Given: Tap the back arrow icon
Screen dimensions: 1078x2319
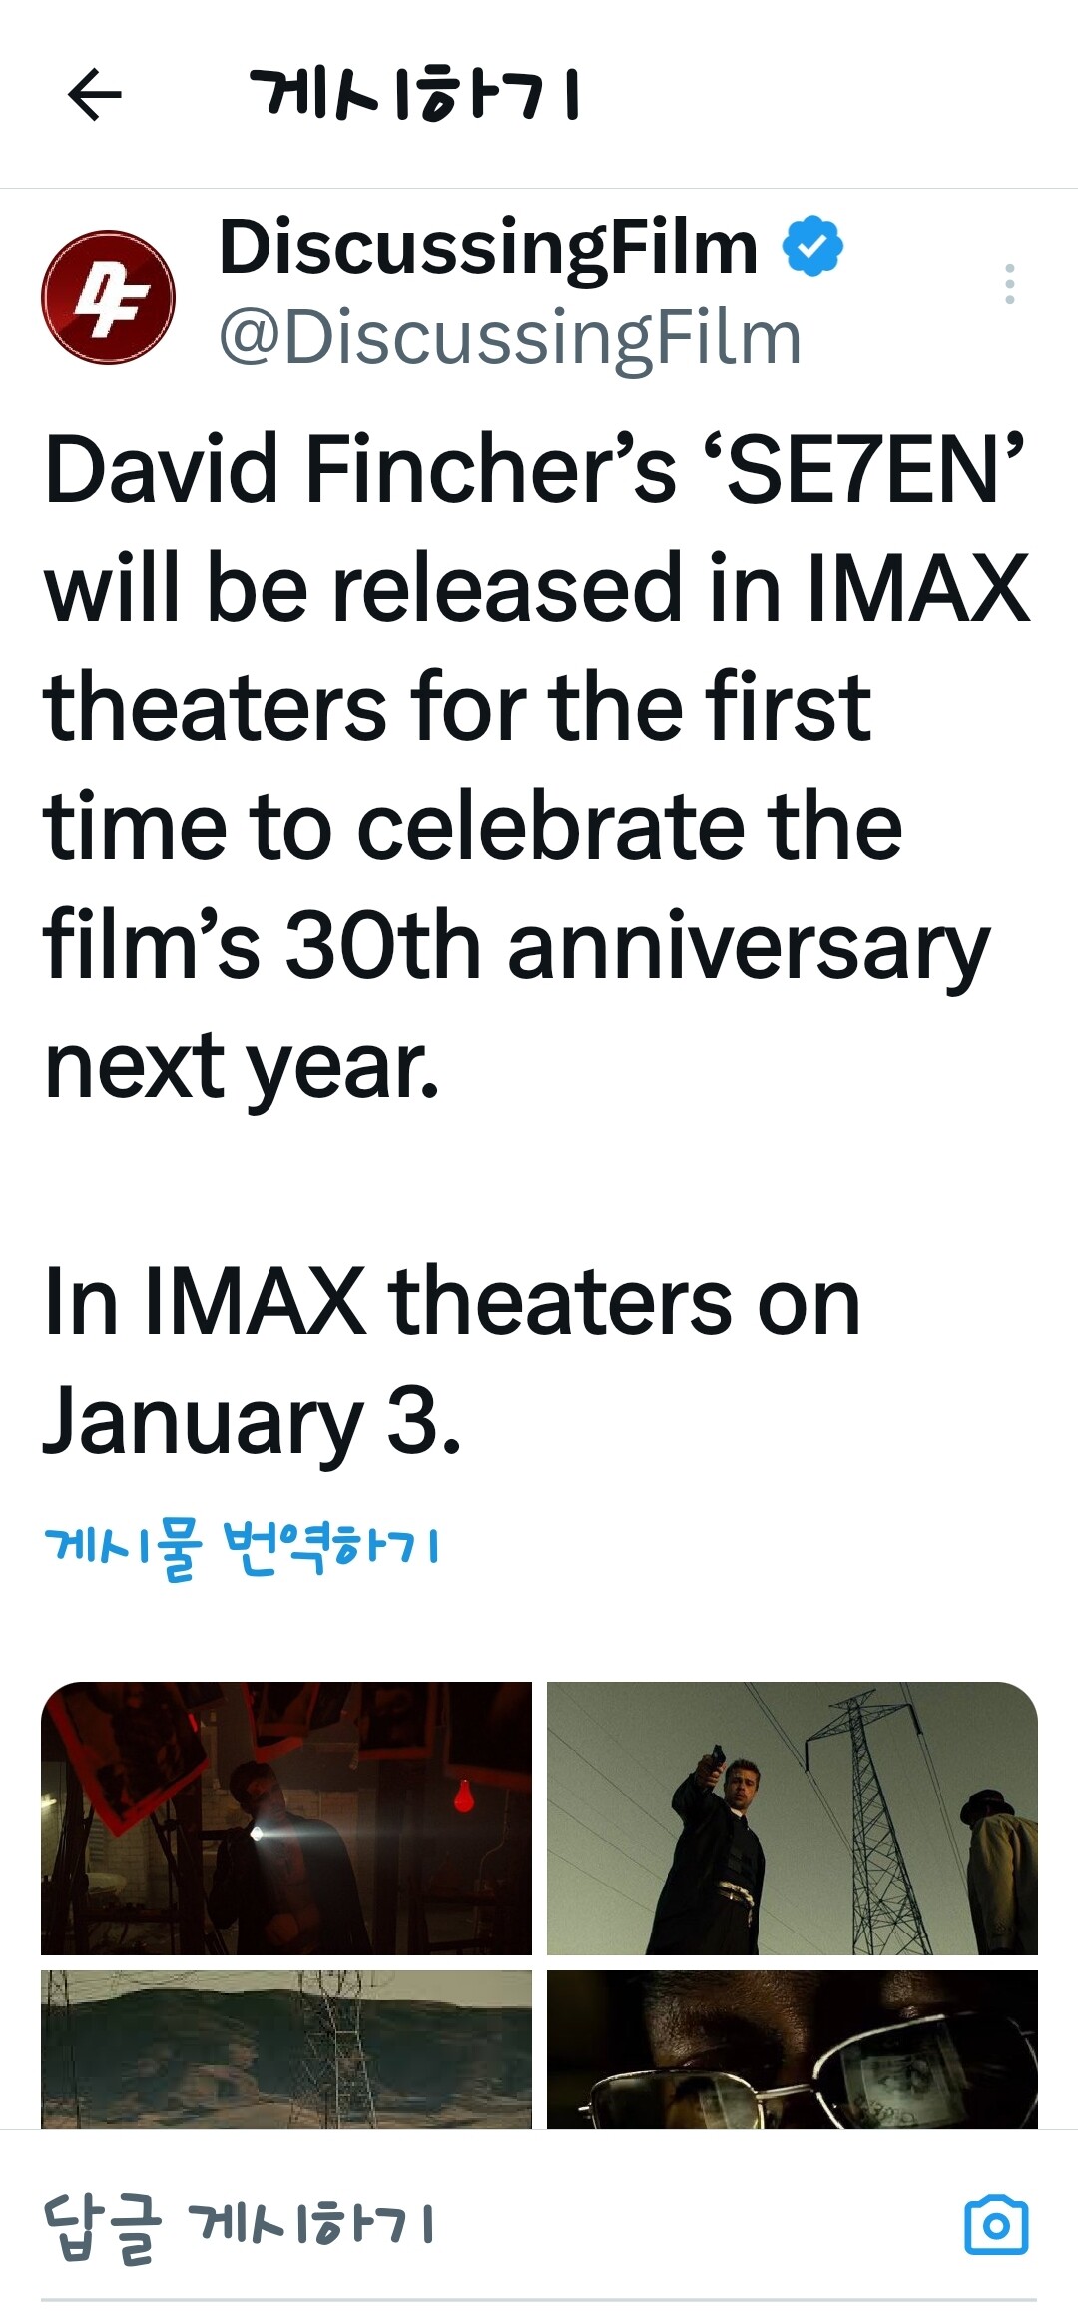Looking at the screenshot, I should coord(95,95).
